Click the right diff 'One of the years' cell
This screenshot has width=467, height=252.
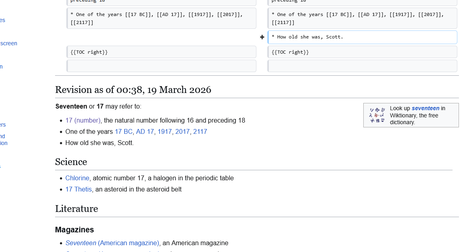point(363,18)
